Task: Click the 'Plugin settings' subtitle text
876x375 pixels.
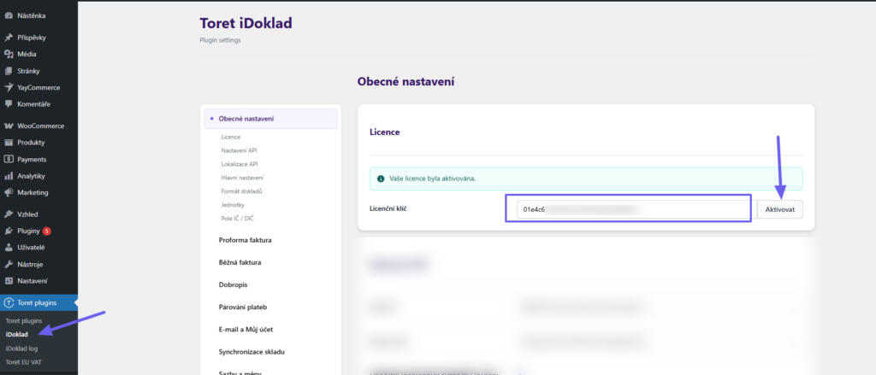Action: pos(220,40)
